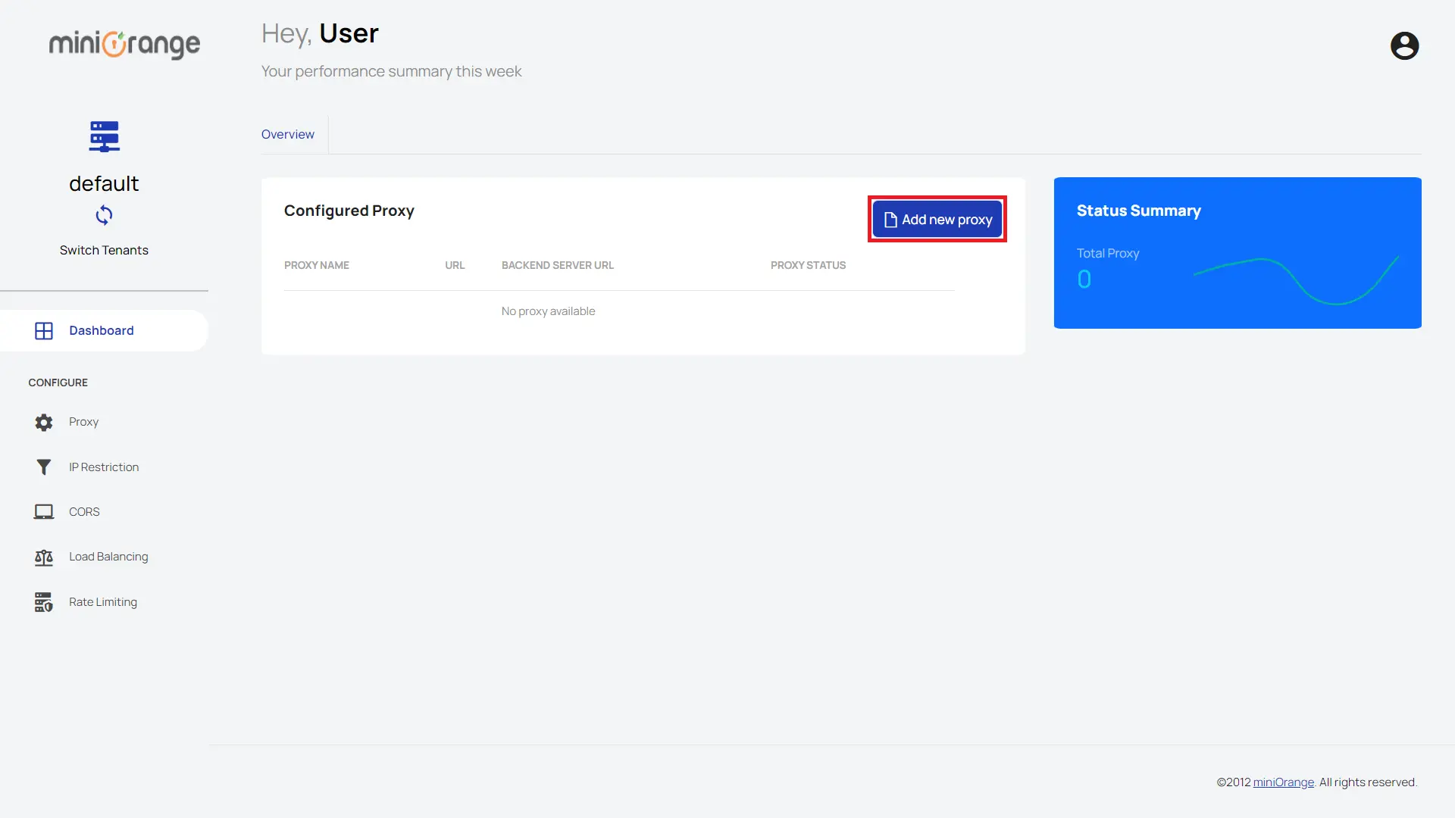Select the Overview tab
This screenshot has width=1455, height=818.
(288, 134)
